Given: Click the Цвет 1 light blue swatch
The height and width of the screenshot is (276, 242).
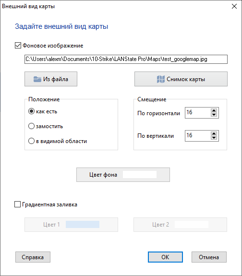Looking at the screenshot, I should click(x=83, y=225).
